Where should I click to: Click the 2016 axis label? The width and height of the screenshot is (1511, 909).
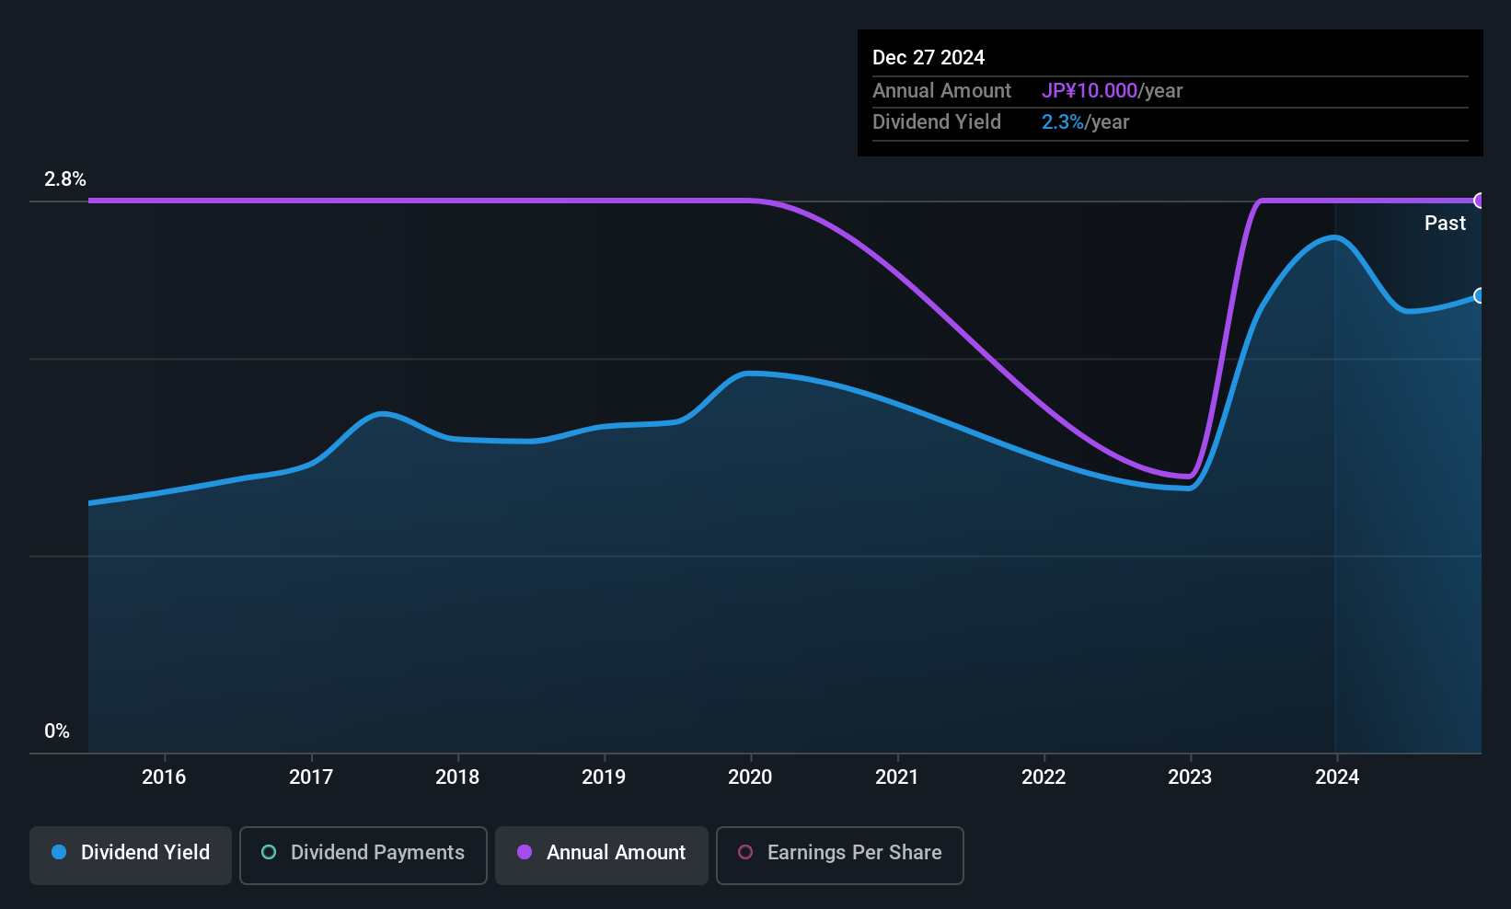pos(164,777)
